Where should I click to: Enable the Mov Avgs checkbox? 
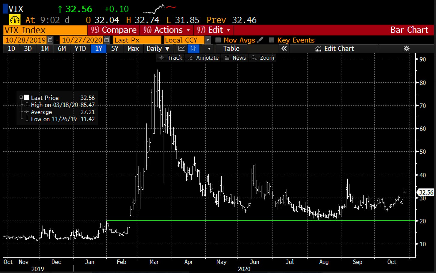[x=218, y=40]
